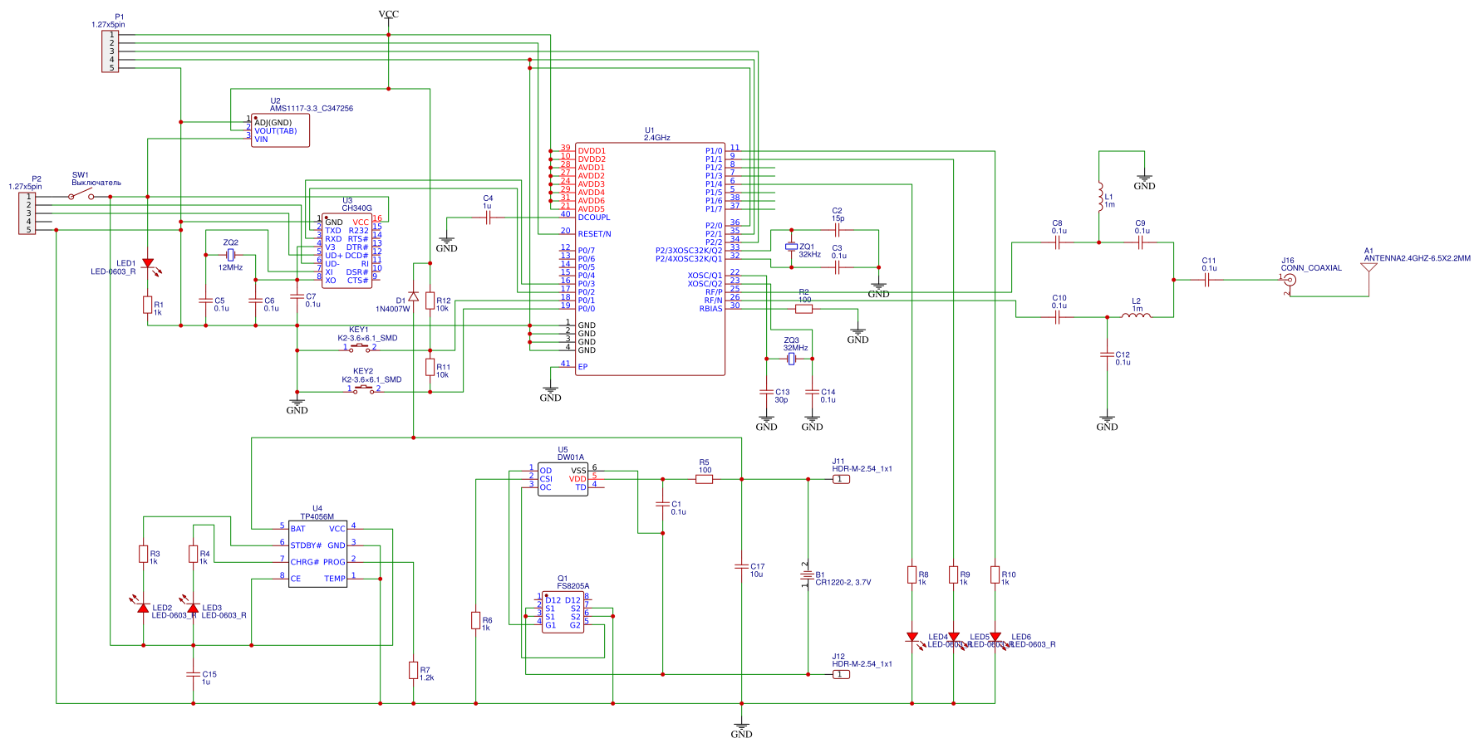Select the SW1 switch symbol

pyautogui.click(x=81, y=196)
